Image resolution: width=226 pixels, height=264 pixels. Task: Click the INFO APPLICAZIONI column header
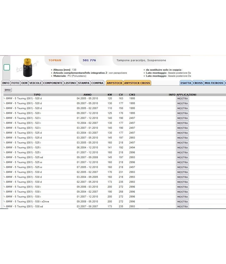pyautogui.click(x=183, y=95)
